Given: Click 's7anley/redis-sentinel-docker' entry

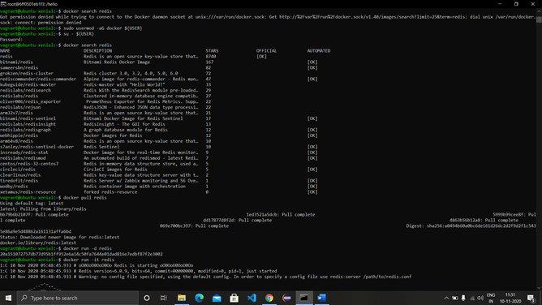Looking at the screenshot, I should [37, 147].
